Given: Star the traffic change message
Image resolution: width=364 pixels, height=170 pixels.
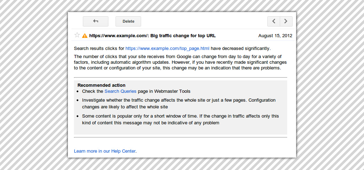Looking at the screenshot, I should click(x=77, y=35).
